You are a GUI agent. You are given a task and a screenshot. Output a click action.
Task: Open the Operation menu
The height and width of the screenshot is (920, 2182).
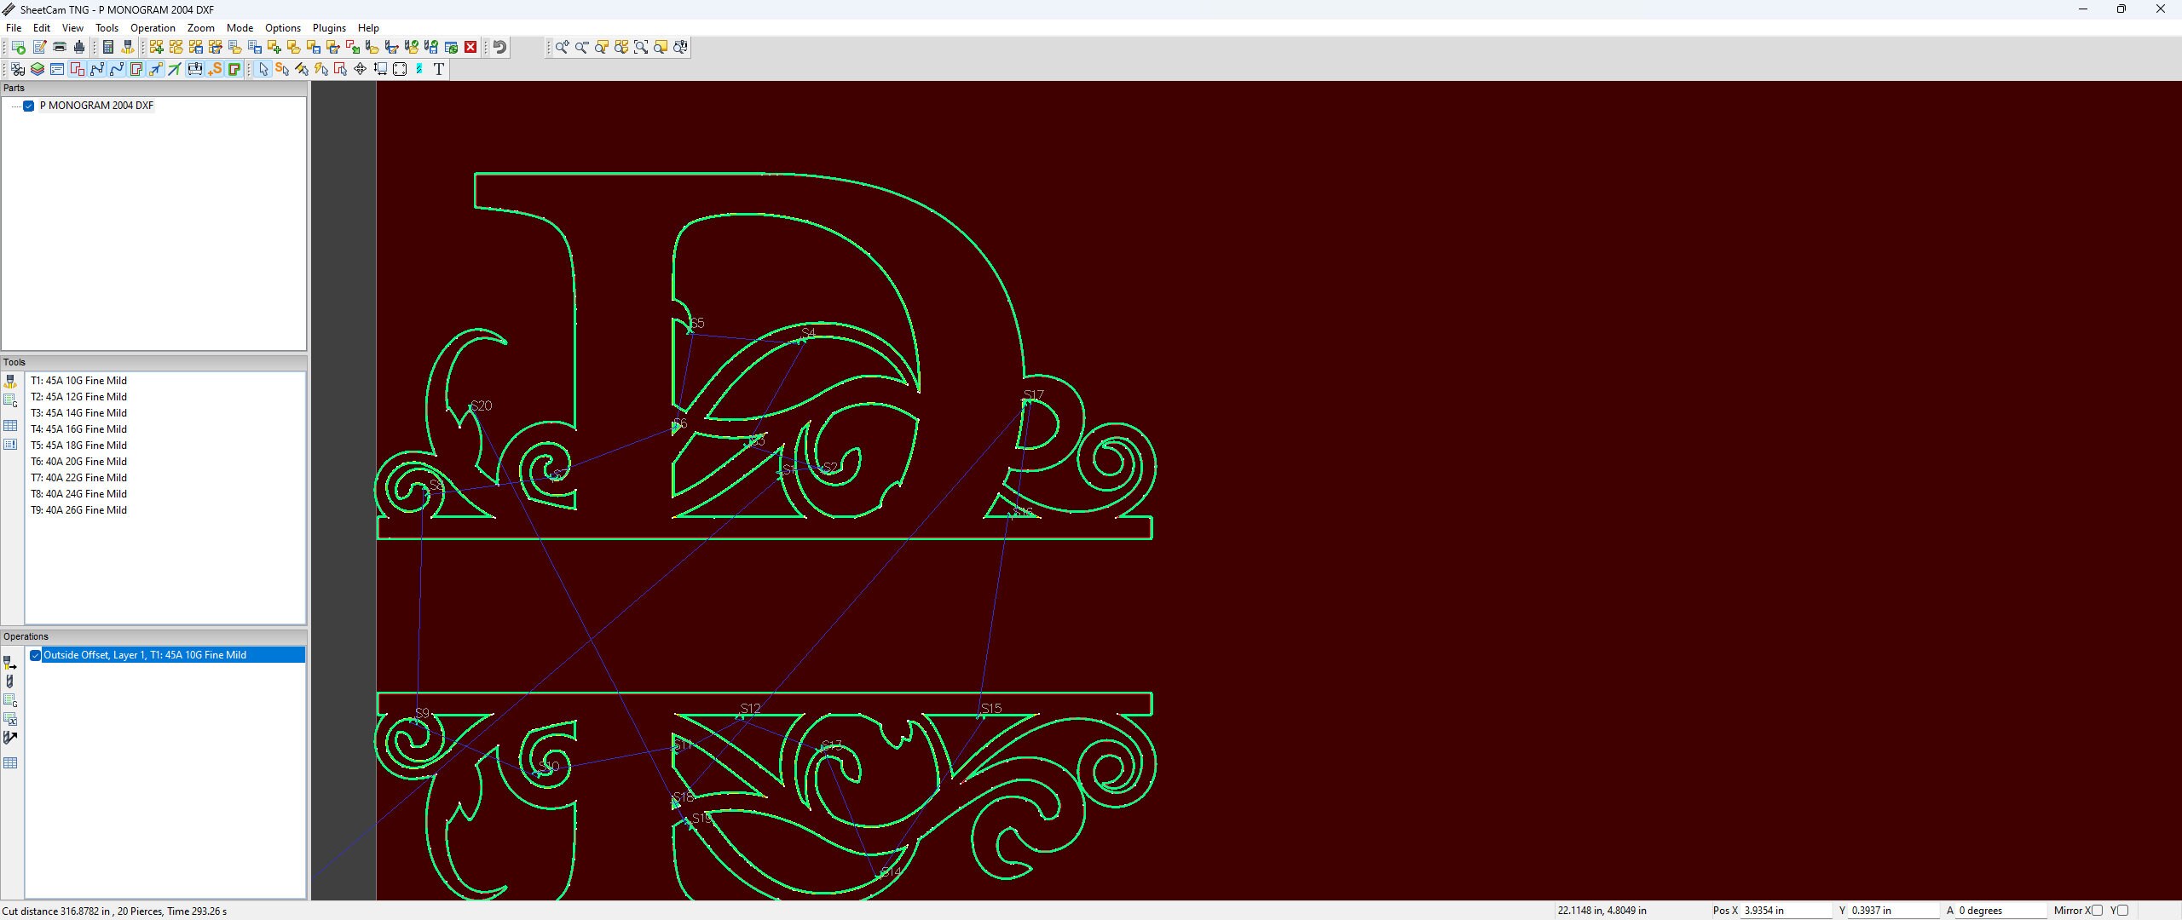click(x=153, y=27)
